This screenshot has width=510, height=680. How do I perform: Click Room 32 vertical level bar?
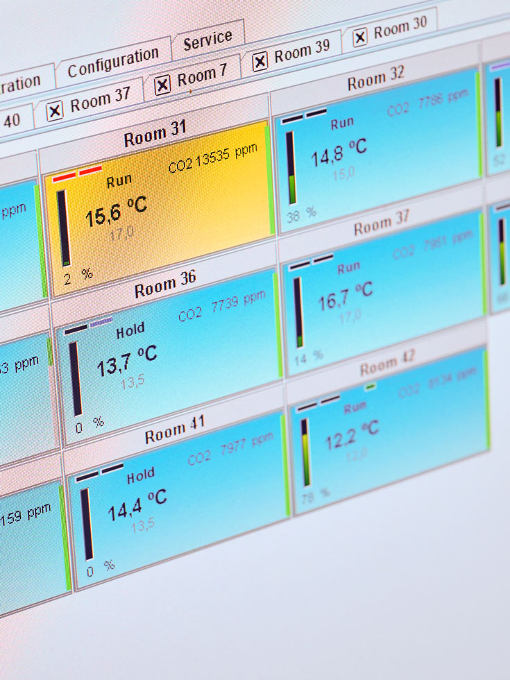click(291, 168)
